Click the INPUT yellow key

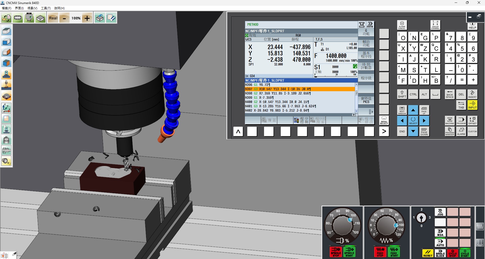[472, 105]
